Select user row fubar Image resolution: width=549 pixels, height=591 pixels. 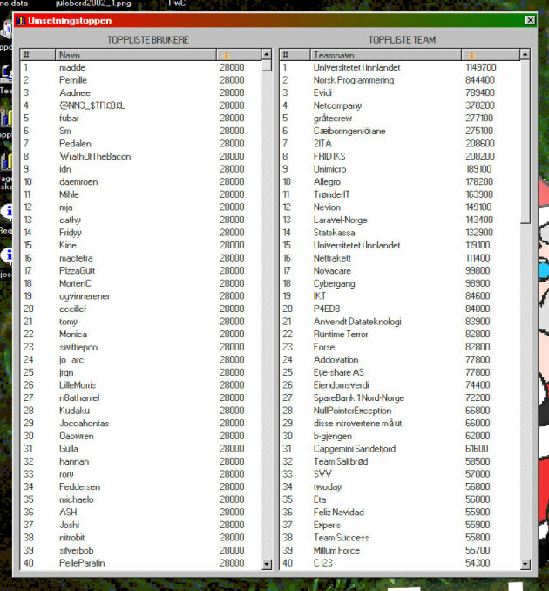[141, 119]
